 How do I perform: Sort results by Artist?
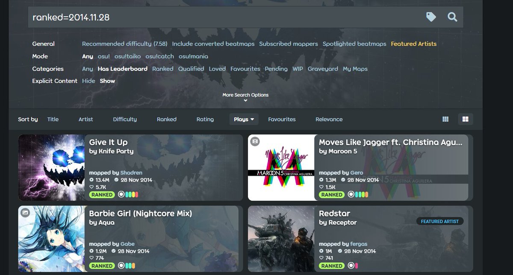click(x=85, y=120)
